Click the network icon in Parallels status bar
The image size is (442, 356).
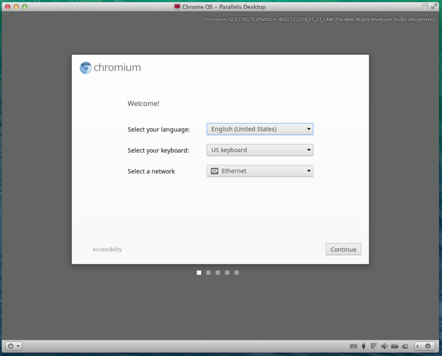(x=374, y=346)
